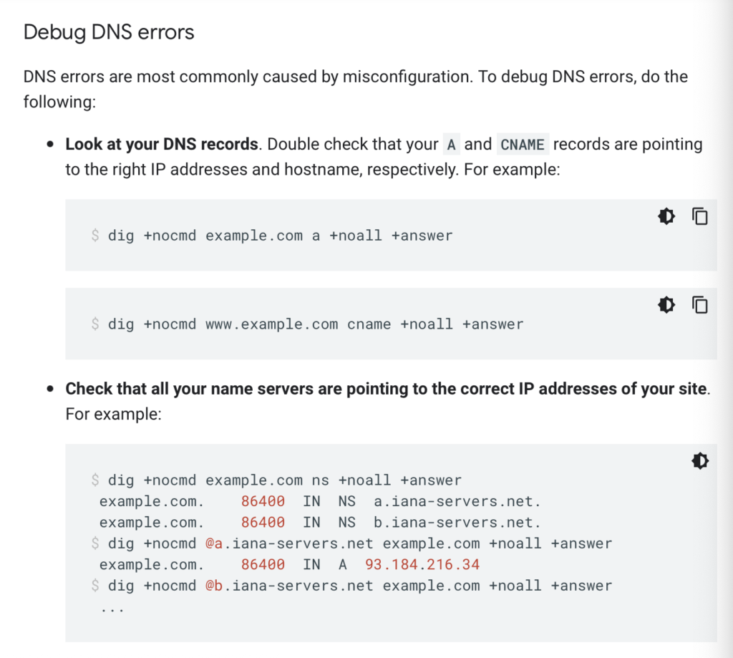Click the 'a.iana-servers.net.' NS record value
Viewport: 733px width, 658px height.
pyautogui.click(x=457, y=501)
